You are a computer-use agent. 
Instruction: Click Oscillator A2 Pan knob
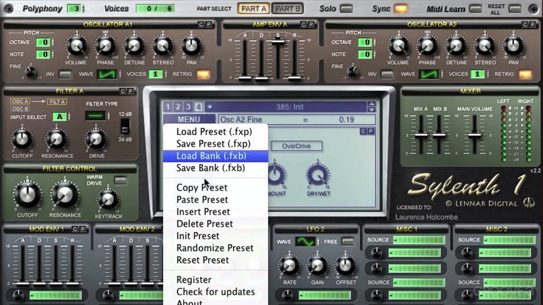pyautogui.click(x=513, y=46)
